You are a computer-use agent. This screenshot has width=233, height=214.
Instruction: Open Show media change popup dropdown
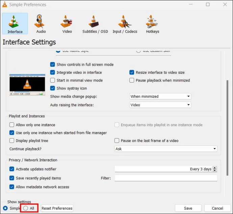click(160, 96)
